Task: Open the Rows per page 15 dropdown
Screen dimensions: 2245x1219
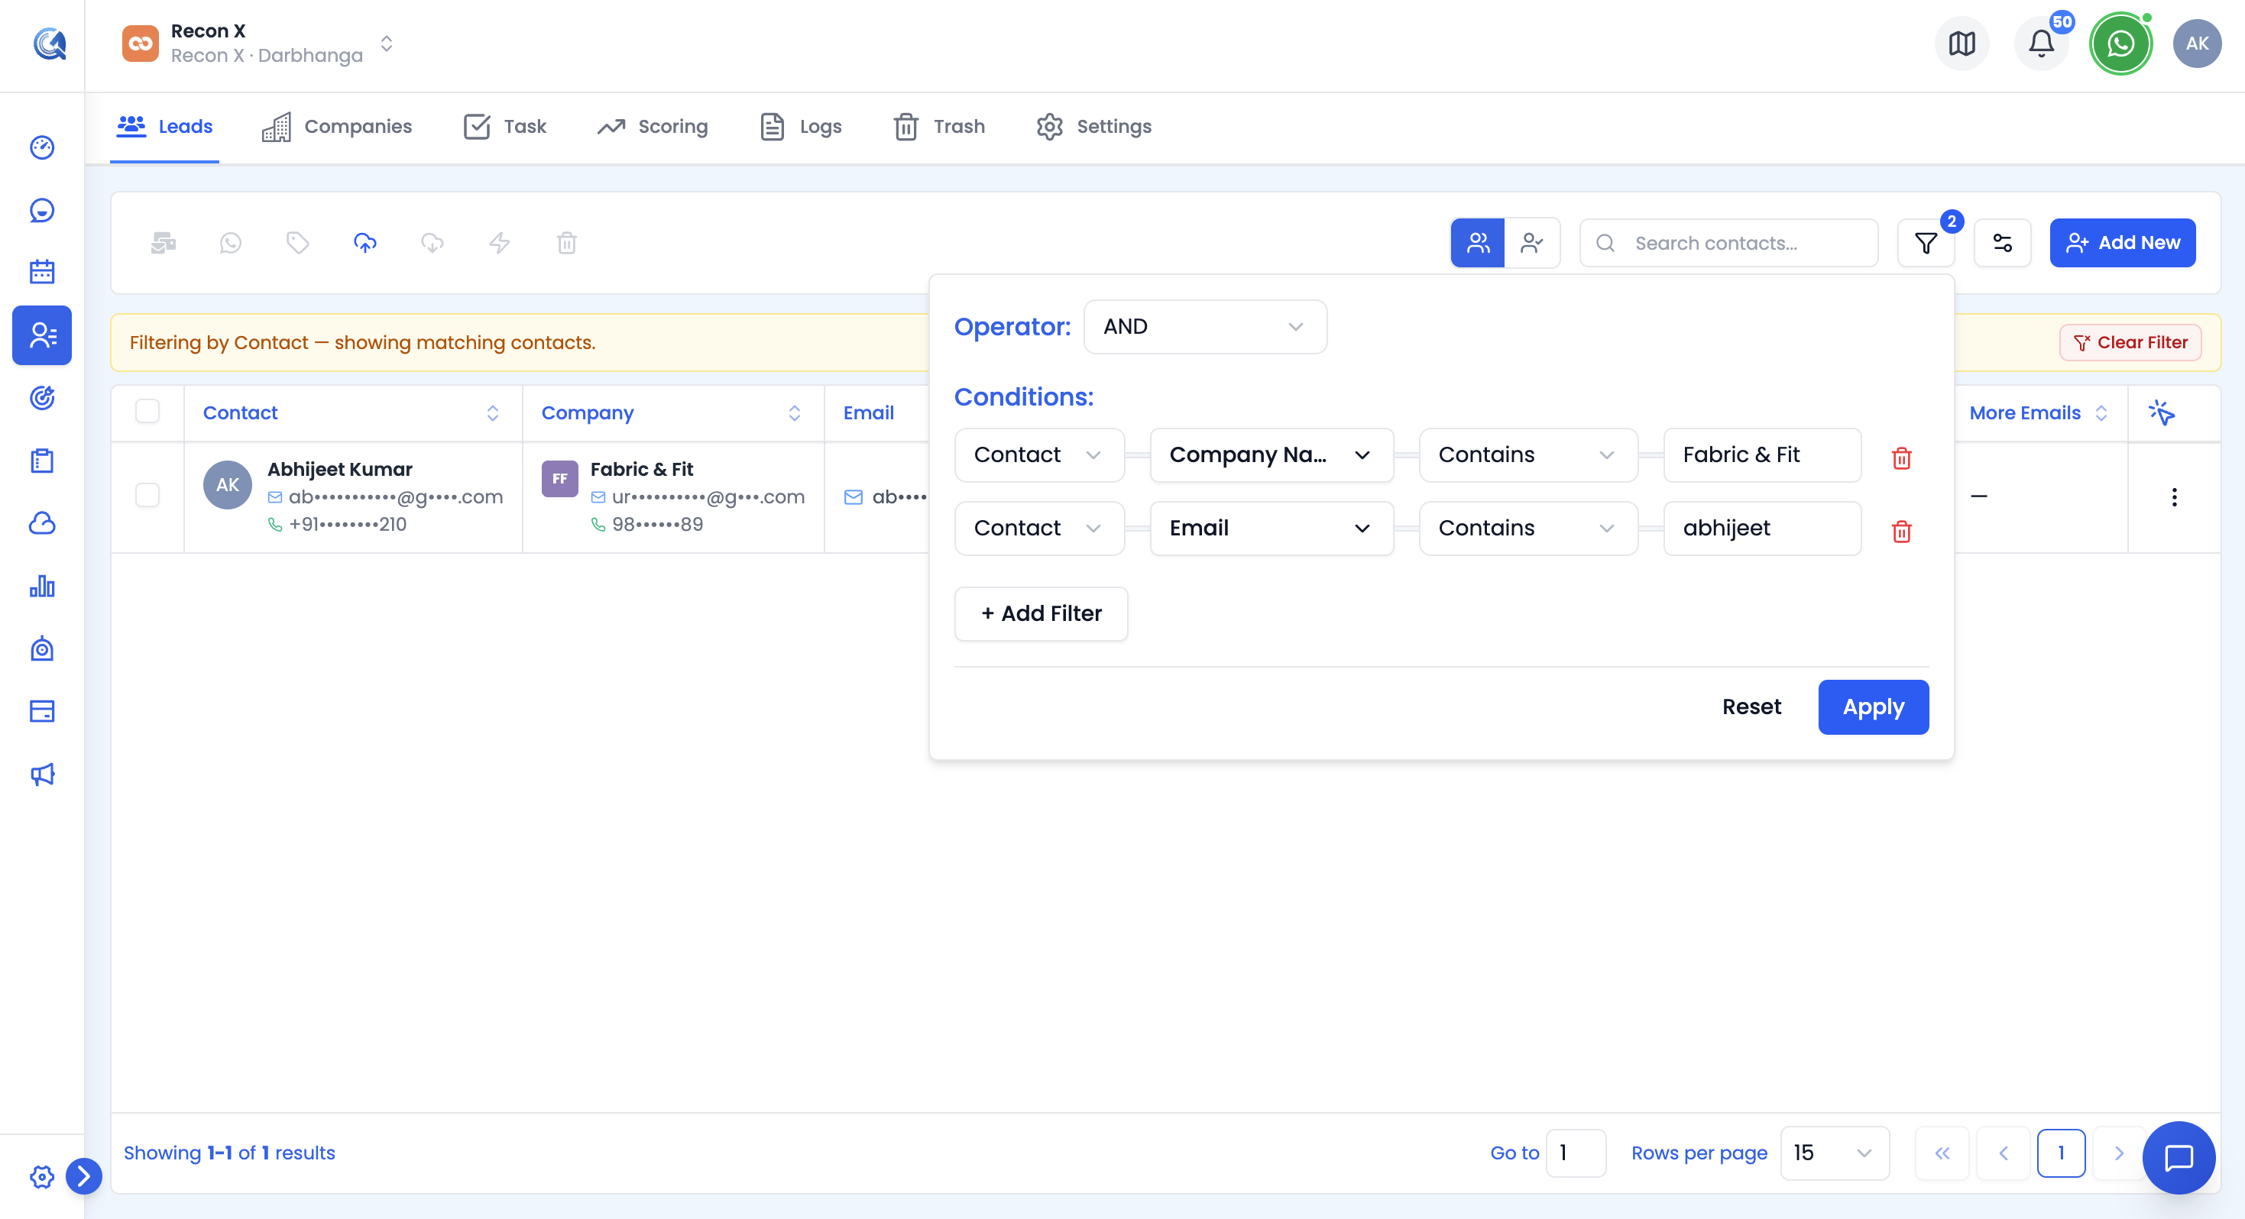Action: (1835, 1153)
